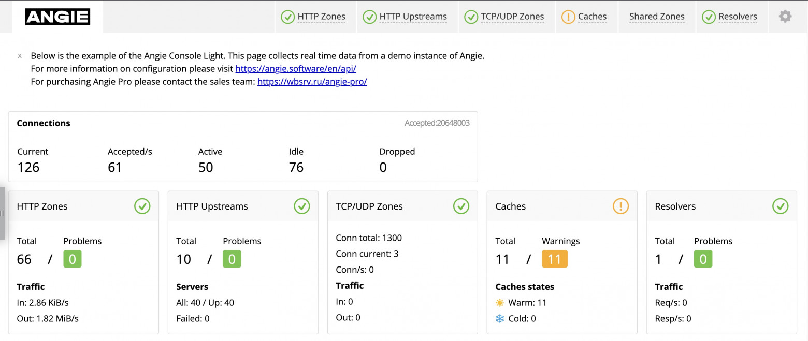Click the green check on the HTTP Zones card
Viewport: 808px width, 341px height.
tap(142, 206)
